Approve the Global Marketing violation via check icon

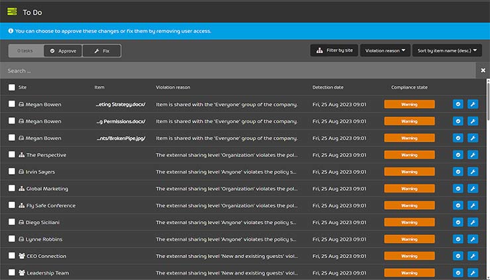(458, 189)
